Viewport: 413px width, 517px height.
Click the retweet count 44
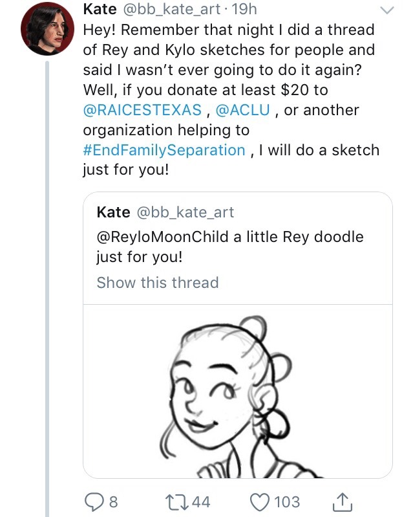(201, 501)
